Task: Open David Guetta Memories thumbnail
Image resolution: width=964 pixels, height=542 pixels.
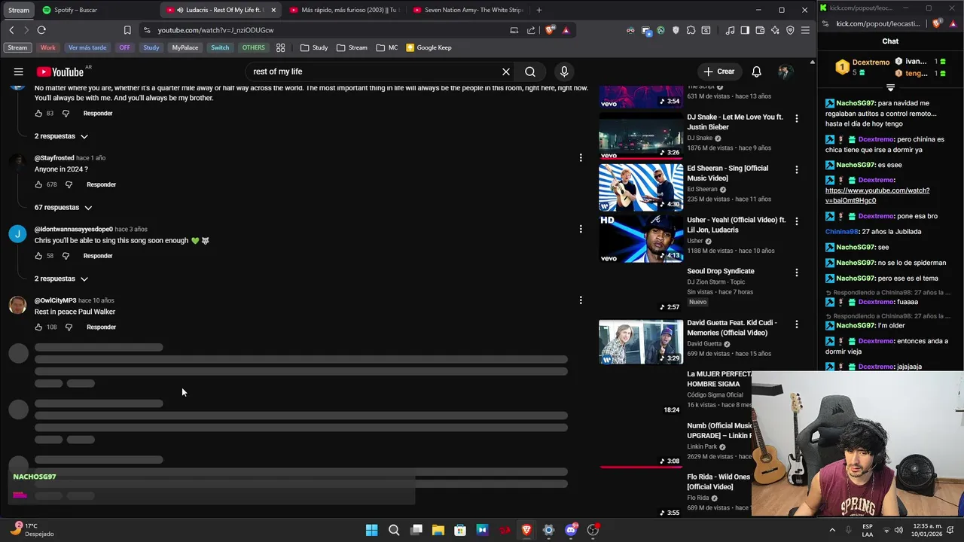Action: point(641,342)
